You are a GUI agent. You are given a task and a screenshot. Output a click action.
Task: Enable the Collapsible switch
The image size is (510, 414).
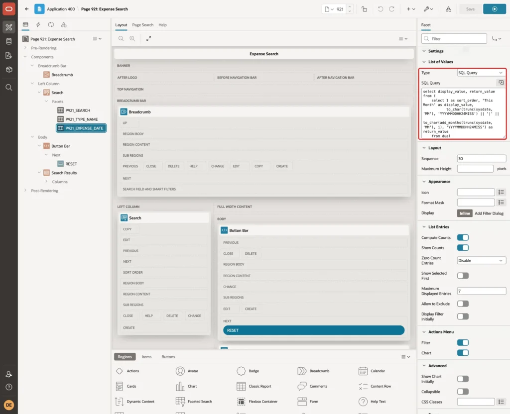[463, 392]
